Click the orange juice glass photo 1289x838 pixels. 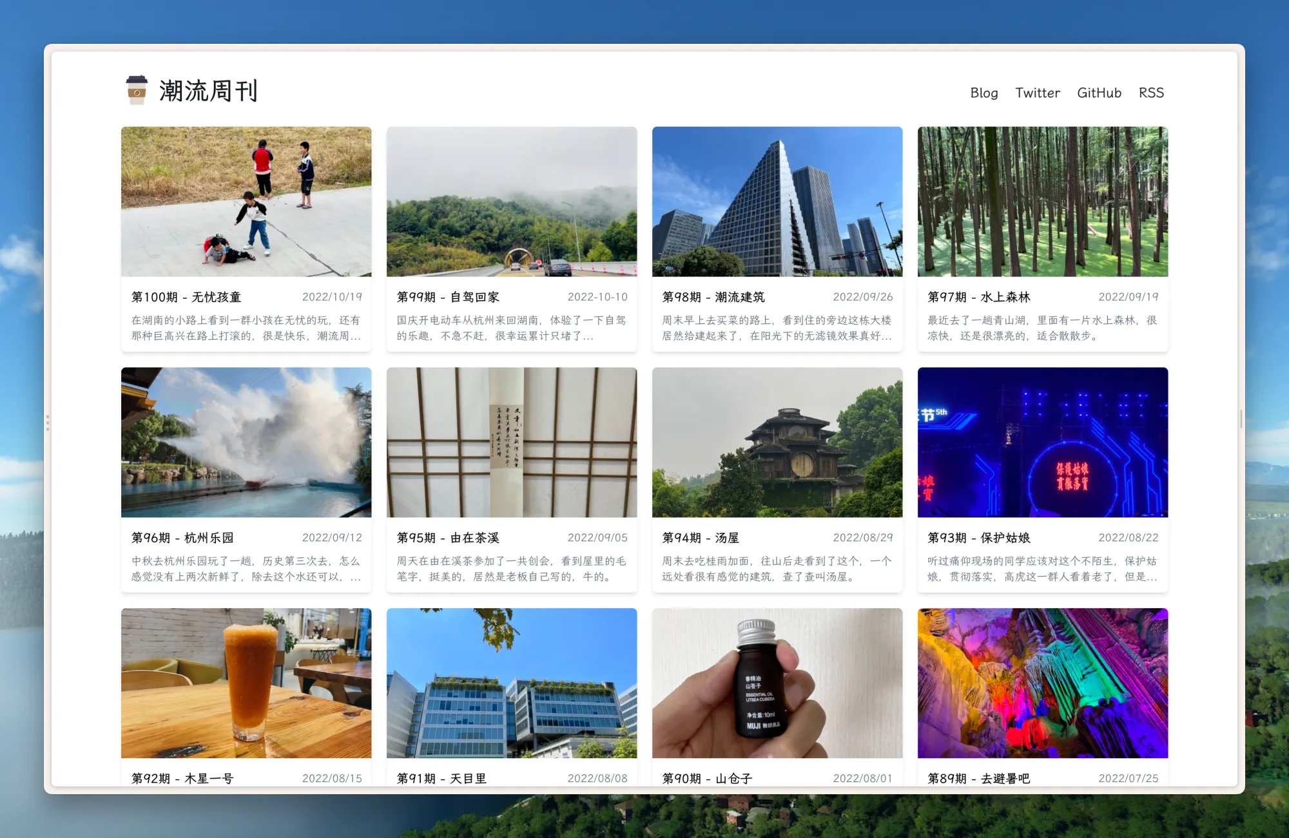(x=246, y=683)
